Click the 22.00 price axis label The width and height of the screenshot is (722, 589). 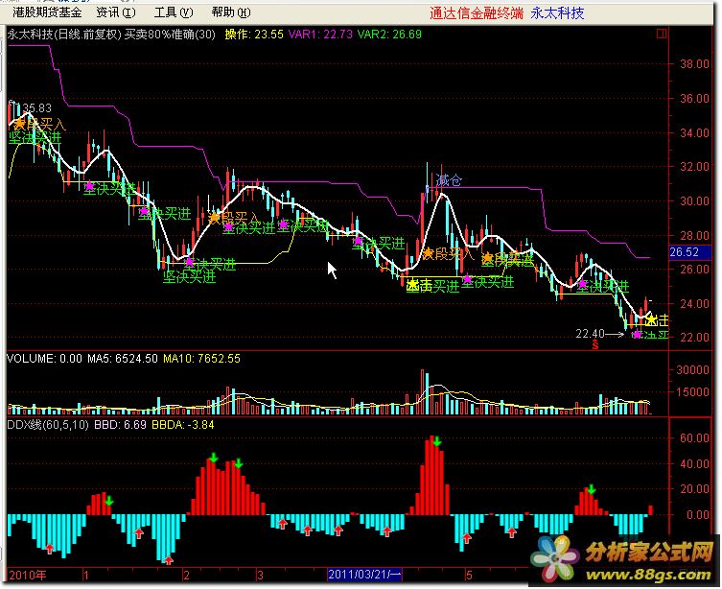click(695, 337)
